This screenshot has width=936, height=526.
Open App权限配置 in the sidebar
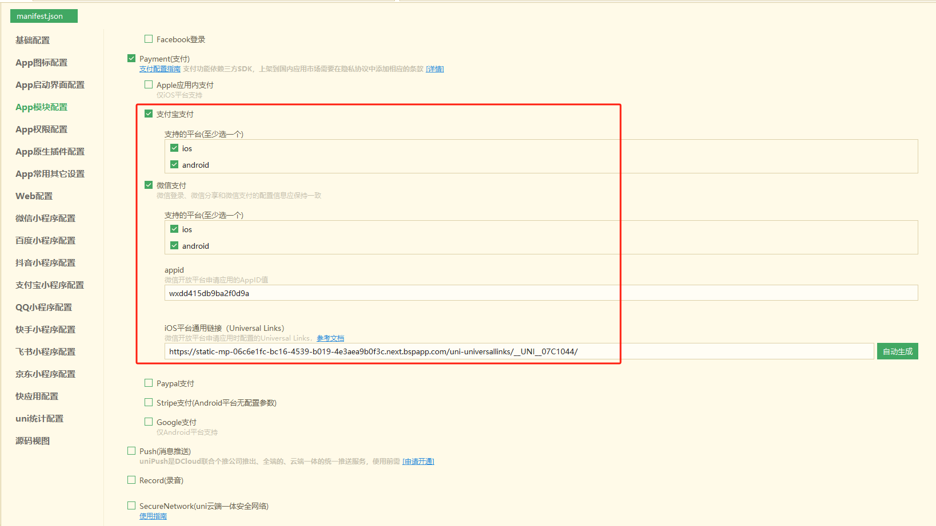[x=41, y=130]
